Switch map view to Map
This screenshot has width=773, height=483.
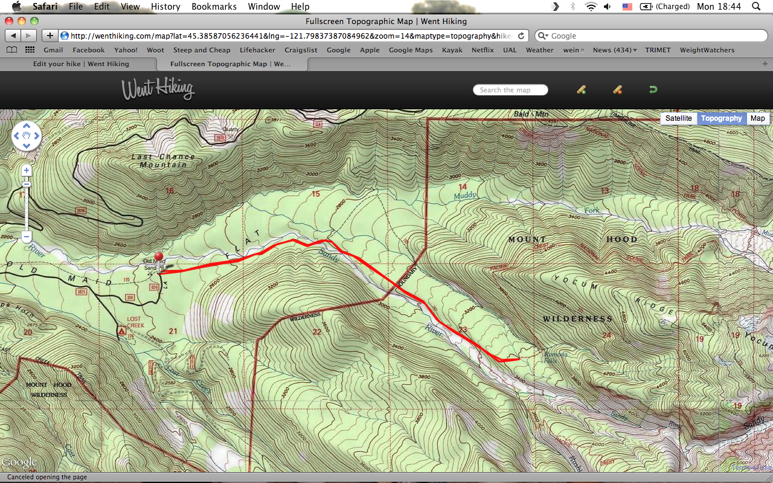(758, 118)
